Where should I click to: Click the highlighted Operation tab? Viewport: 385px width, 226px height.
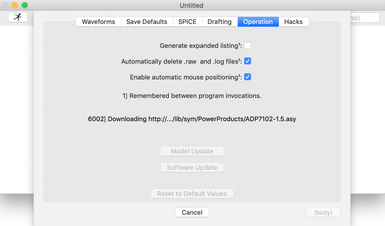coord(258,22)
